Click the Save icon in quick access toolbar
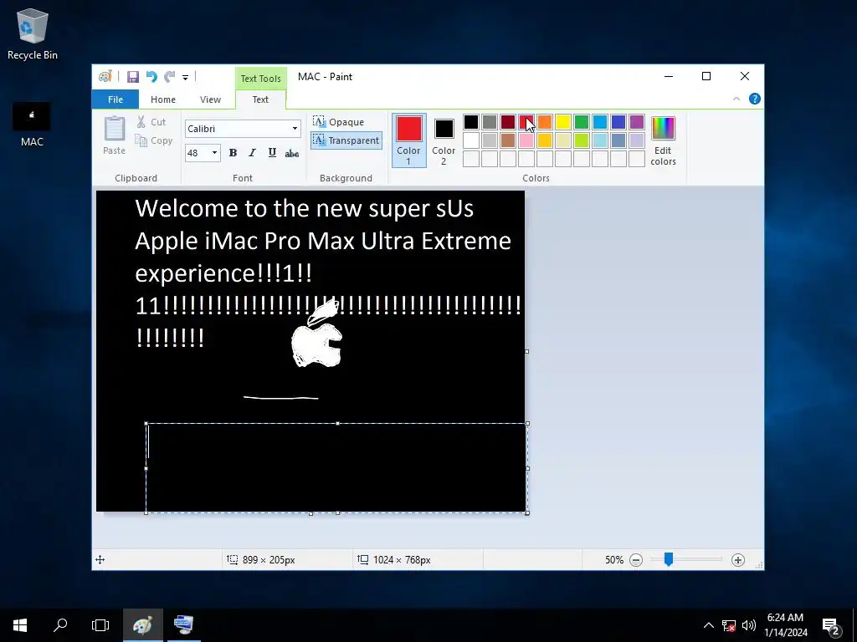857x642 pixels. (x=133, y=77)
